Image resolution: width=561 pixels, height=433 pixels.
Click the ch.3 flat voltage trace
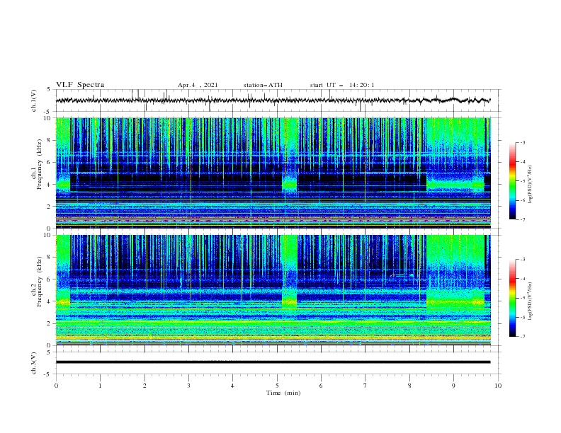pyautogui.click(x=273, y=362)
